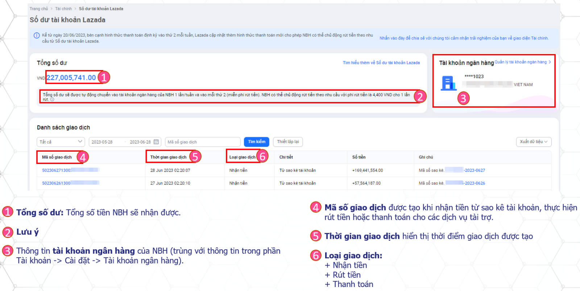Viewport: 580px width, 291px height.
Task: Click the info icon in the blue notice banner
Action: click(37, 36)
